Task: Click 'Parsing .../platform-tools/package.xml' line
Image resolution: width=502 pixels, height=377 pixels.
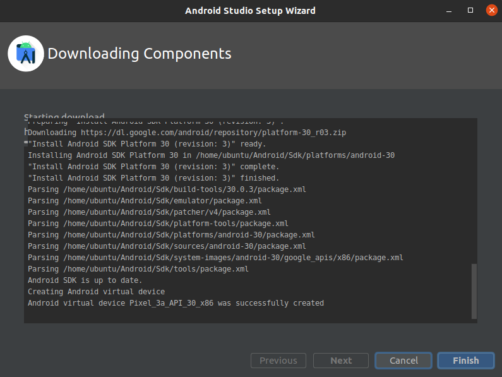Action: click(158, 224)
